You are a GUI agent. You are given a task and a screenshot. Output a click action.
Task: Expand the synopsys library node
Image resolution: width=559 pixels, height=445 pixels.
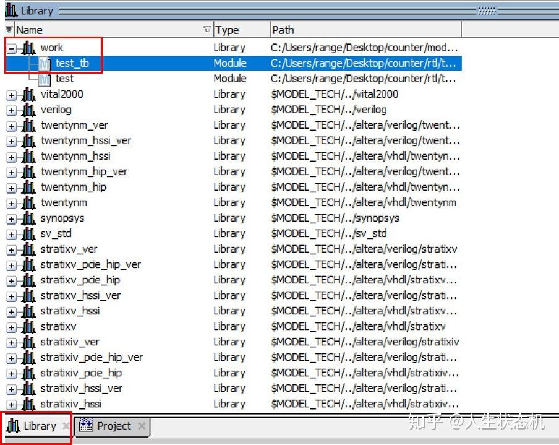12,218
